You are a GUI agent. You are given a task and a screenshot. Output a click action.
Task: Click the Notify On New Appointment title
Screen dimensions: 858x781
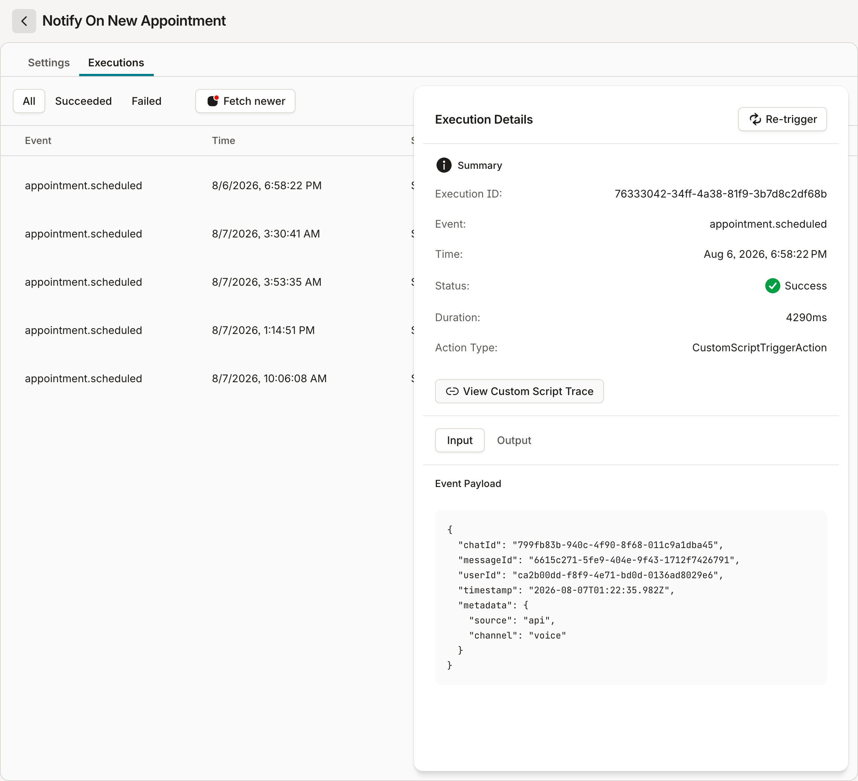(x=133, y=21)
